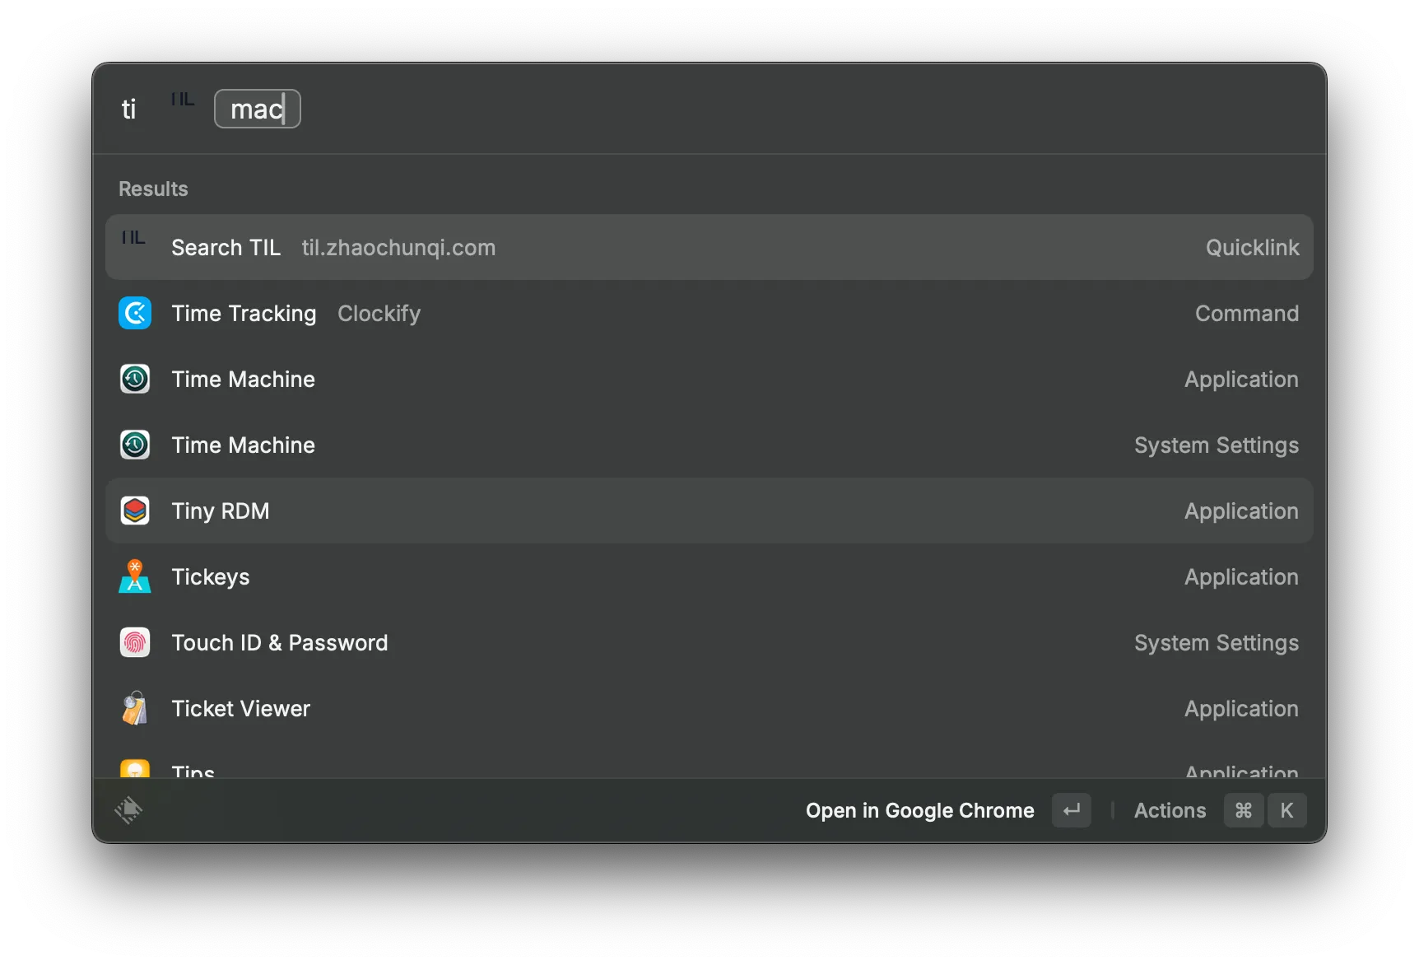Click Open in Google Chrome
Image resolution: width=1419 pixels, height=965 pixels.
coord(919,810)
